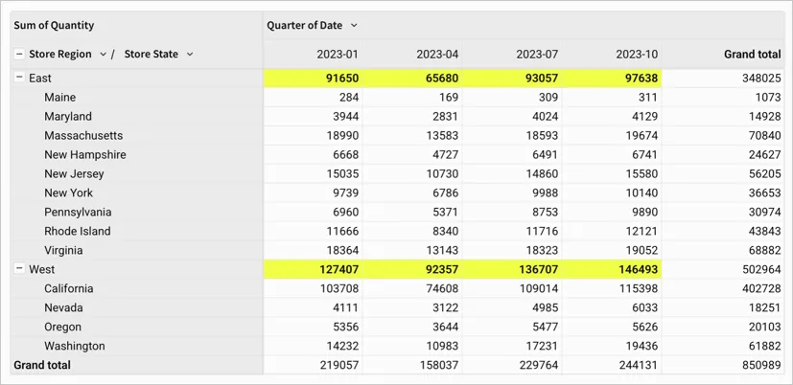Screen dimensions: 793x385
Task: Select the Massachusetts row label
Action: click(83, 135)
